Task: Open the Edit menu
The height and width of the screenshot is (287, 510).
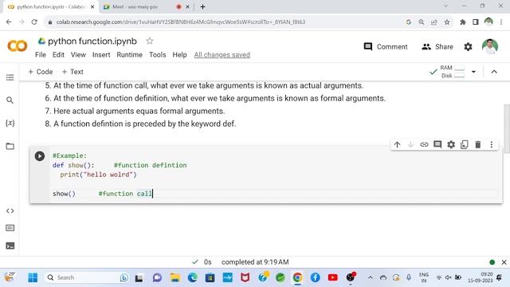Action: [58, 55]
